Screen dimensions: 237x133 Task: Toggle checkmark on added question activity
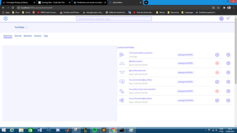[217, 55]
